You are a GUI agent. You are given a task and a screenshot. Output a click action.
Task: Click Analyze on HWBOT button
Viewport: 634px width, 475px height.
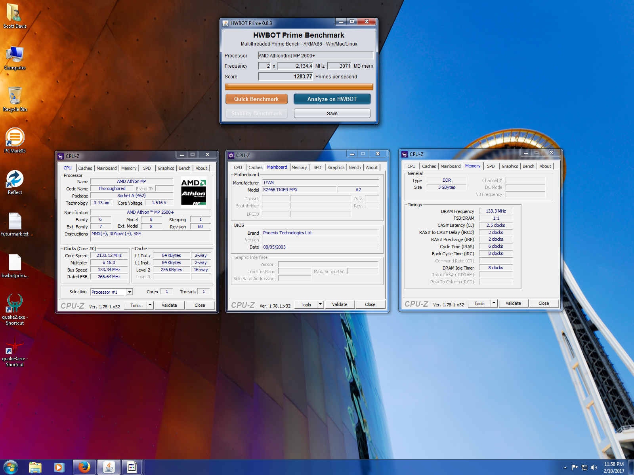tap(332, 99)
